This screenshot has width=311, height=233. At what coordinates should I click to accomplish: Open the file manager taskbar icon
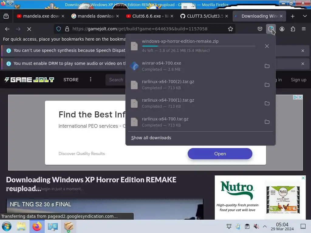tap(21, 226)
